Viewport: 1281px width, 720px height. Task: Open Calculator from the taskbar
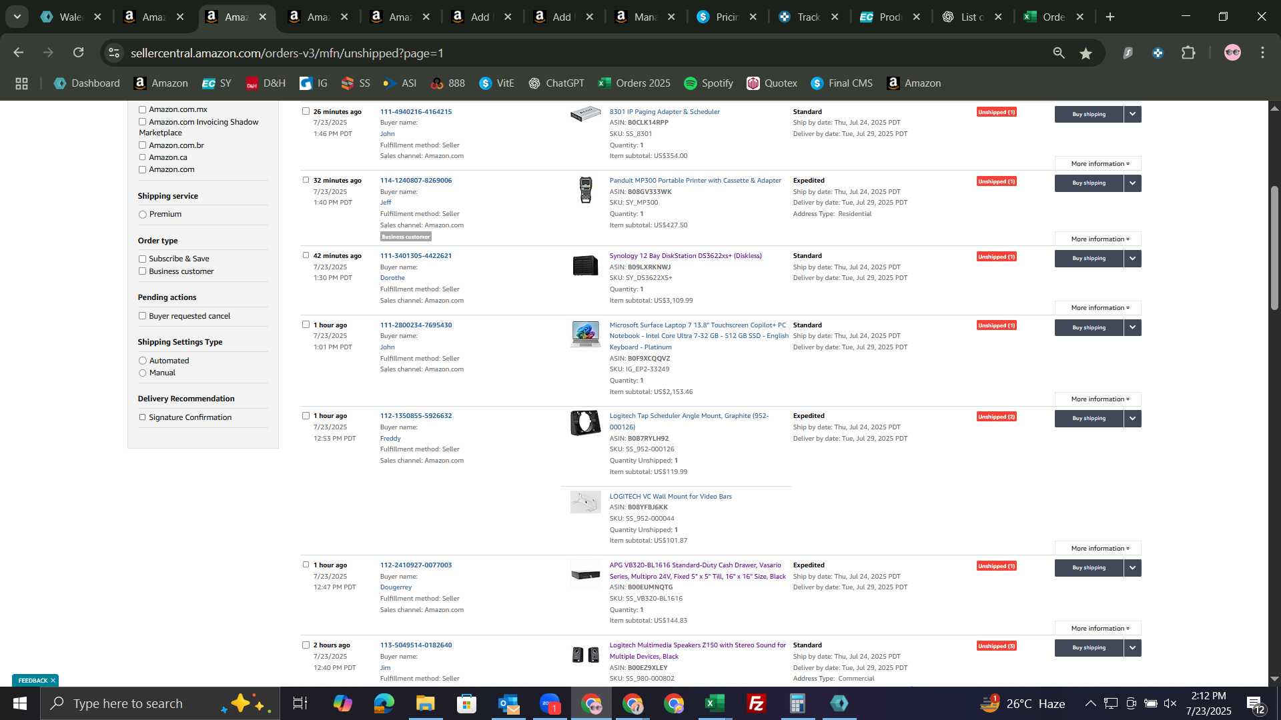click(797, 703)
